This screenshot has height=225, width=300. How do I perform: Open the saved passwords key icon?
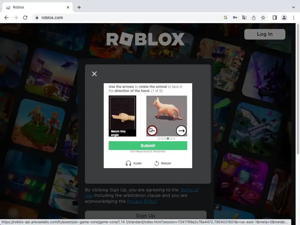(x=235, y=18)
